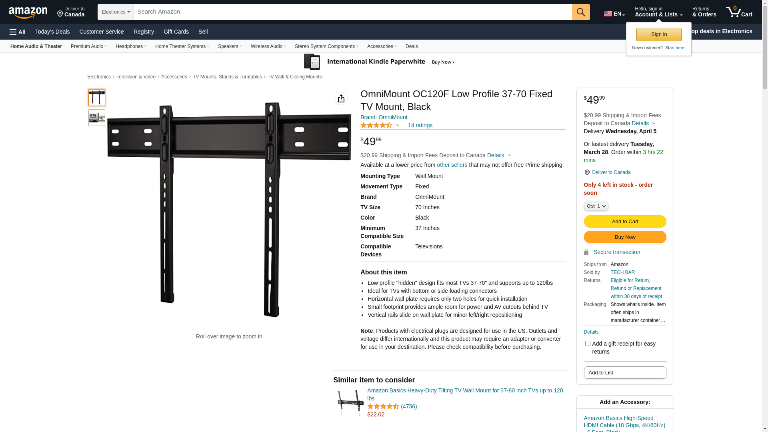Open Today's Deals in the navigation bar
This screenshot has height=432, width=768.
click(x=52, y=32)
